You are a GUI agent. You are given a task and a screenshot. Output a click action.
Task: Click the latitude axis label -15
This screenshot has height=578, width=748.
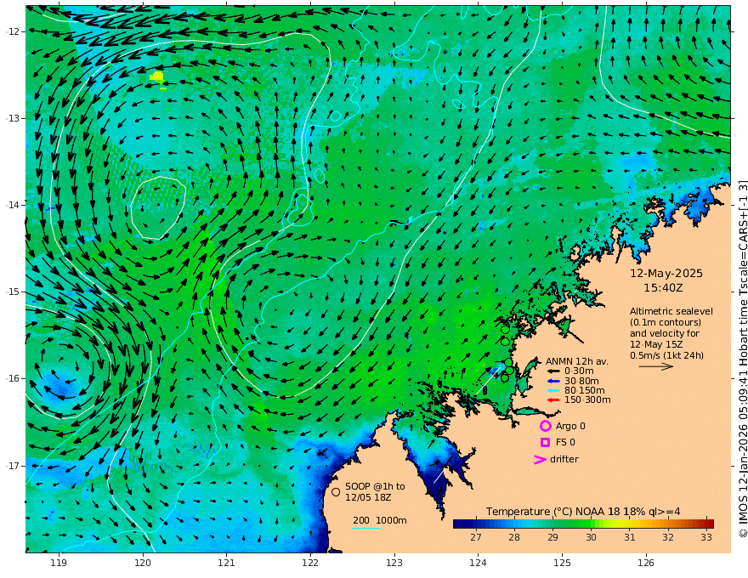[x=13, y=292]
